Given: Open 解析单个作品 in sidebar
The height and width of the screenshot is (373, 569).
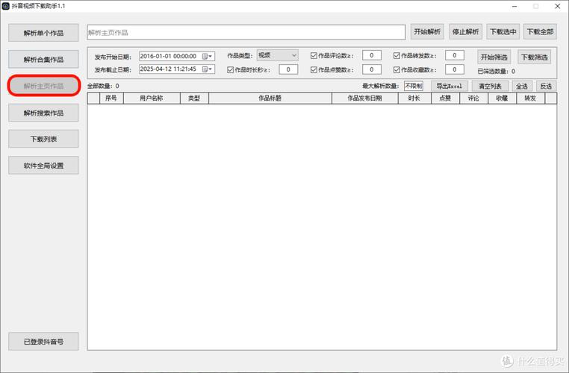Looking at the screenshot, I should (x=43, y=33).
